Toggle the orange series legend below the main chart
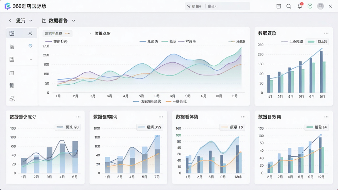The image size is (338, 190). 176,102
